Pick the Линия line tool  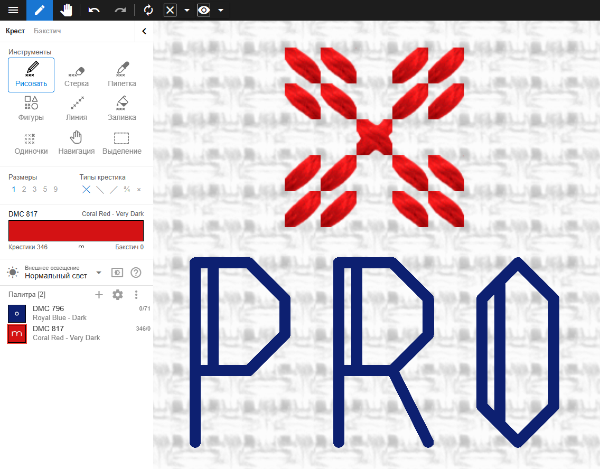click(77, 109)
